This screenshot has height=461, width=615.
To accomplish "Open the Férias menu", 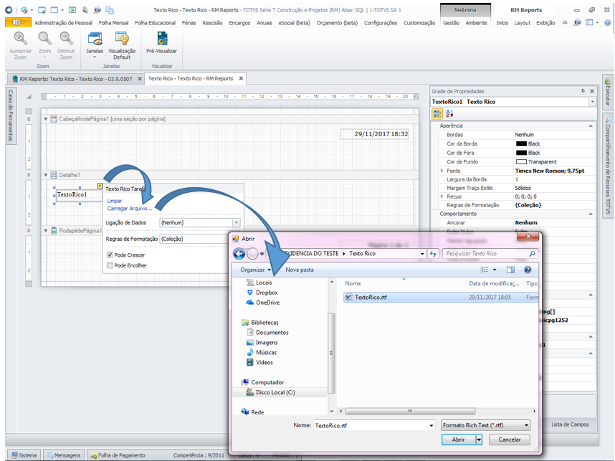I will (x=189, y=23).
